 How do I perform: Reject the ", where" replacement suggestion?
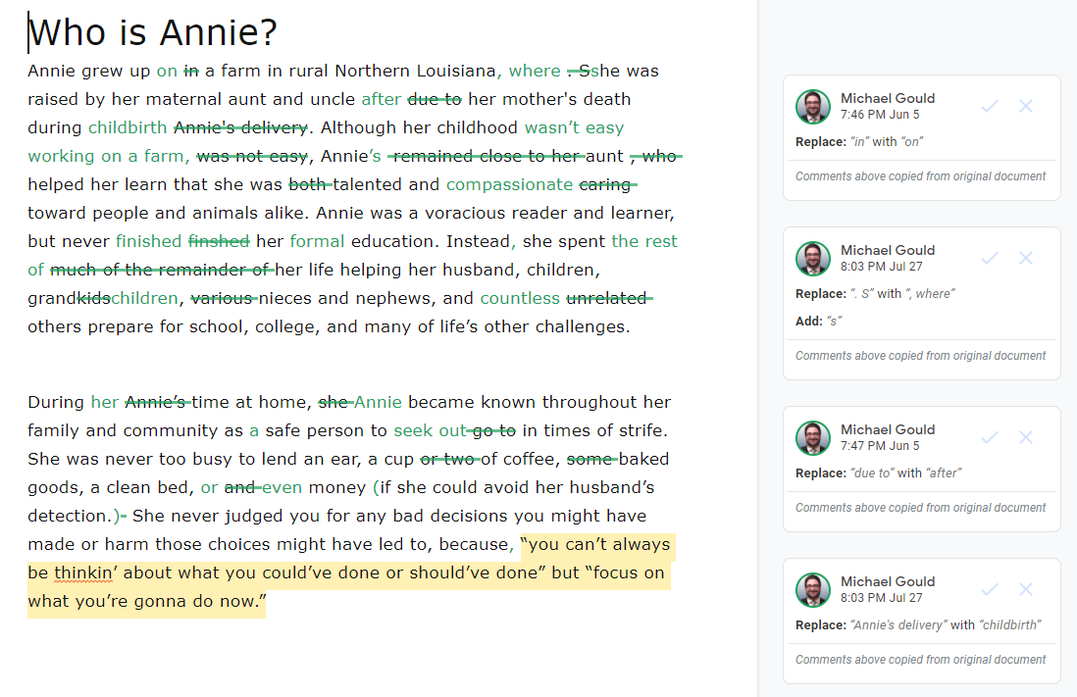[1026, 258]
